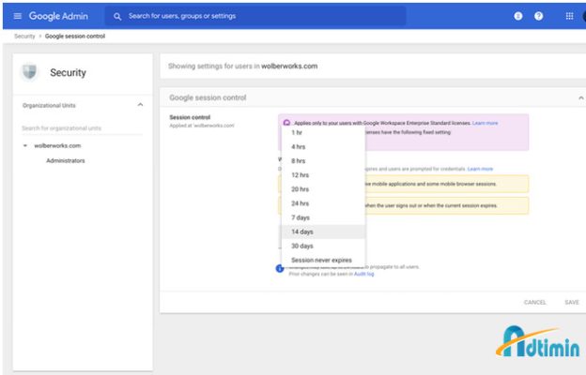This screenshot has width=586, height=375.
Task: Open the Audit log link
Action: tap(364, 274)
